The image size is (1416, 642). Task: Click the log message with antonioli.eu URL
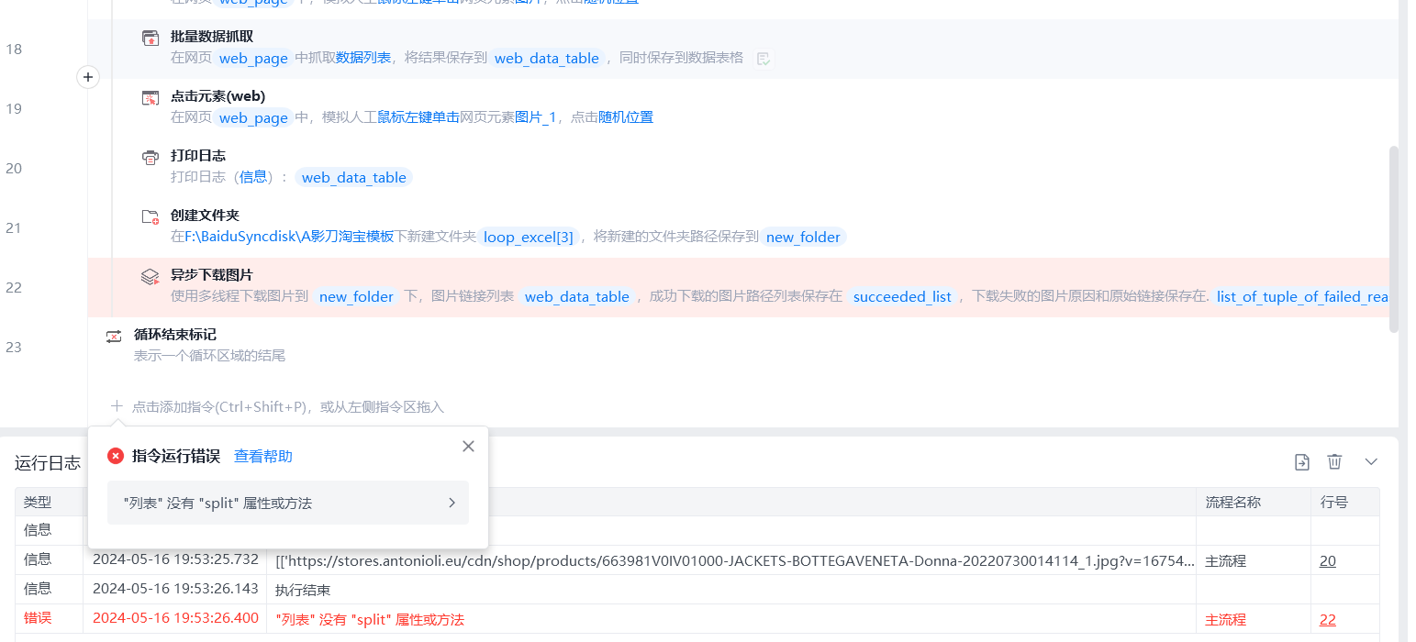734,560
